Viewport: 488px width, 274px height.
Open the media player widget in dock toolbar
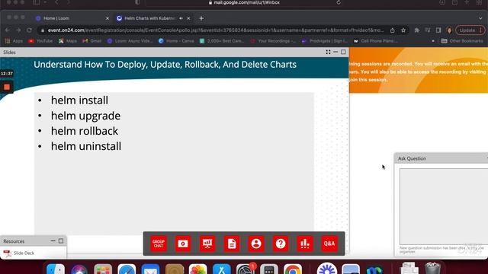(183, 244)
